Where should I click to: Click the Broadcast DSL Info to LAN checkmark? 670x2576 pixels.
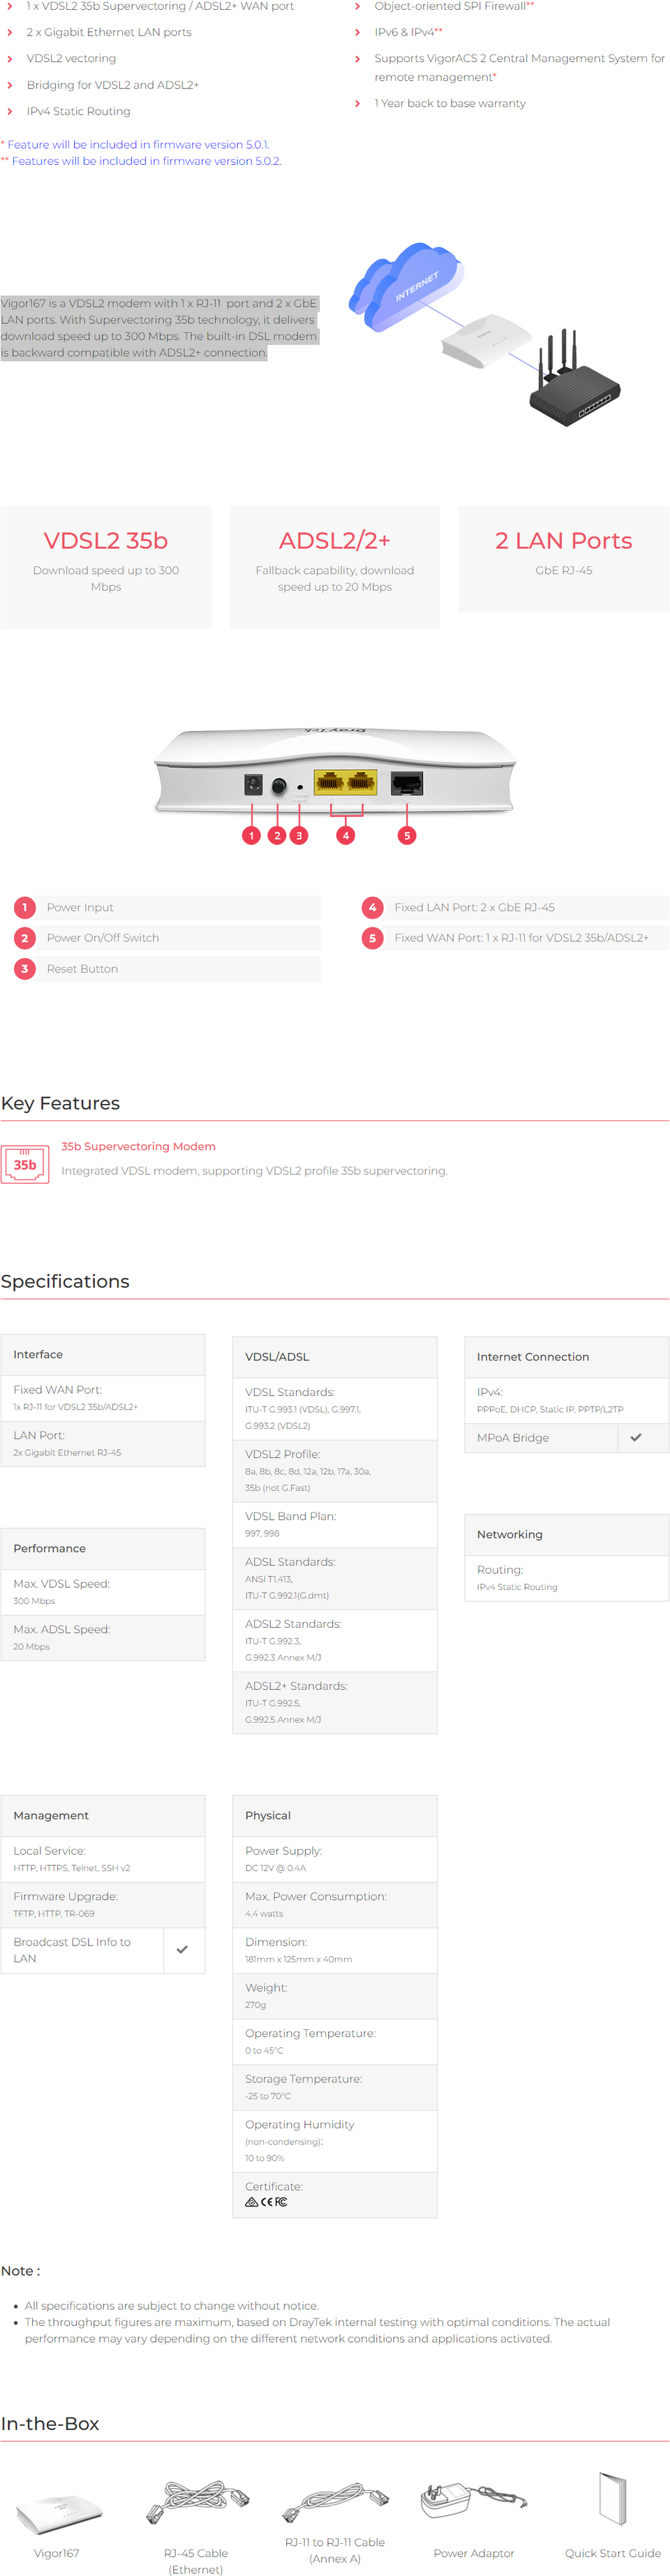182,1949
